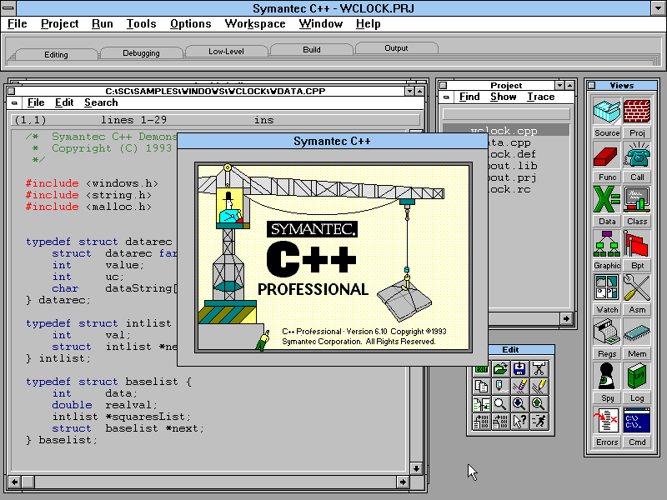Open the Bpt red flags icon
The width and height of the screenshot is (667, 500).
(x=637, y=244)
